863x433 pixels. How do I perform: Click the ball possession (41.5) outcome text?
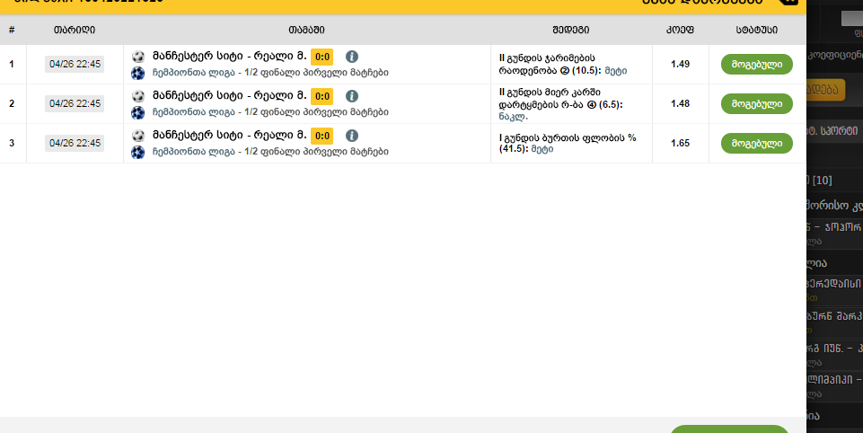click(568, 143)
